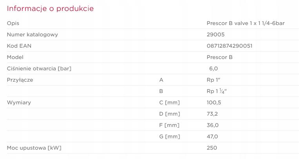Screen dimensions: 299x159
Task: Click the "Przyłącze" row label
Action: coord(20,80)
